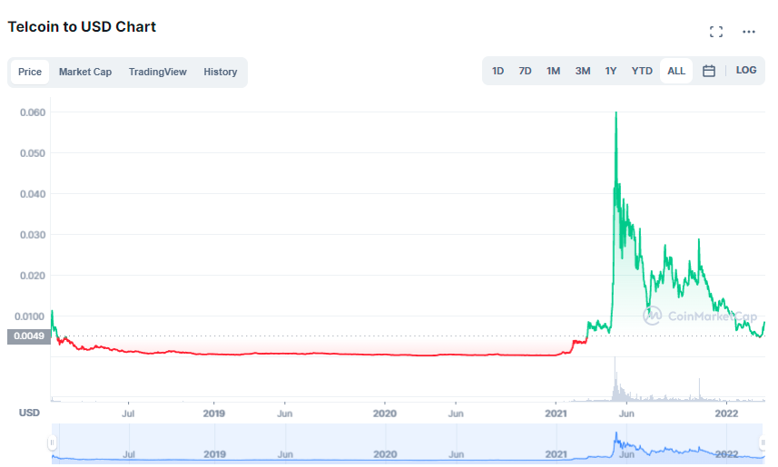The width and height of the screenshot is (778, 467).
Task: Open the chart in fullscreen mode
Action: [715, 32]
